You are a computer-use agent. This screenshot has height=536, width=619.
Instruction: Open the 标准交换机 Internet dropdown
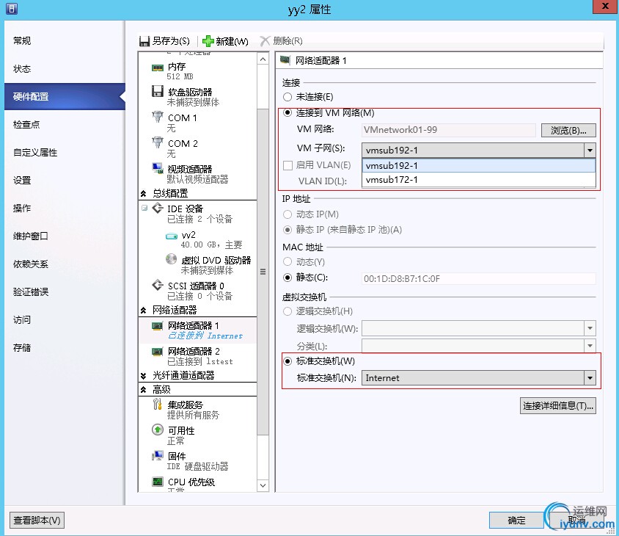590,378
